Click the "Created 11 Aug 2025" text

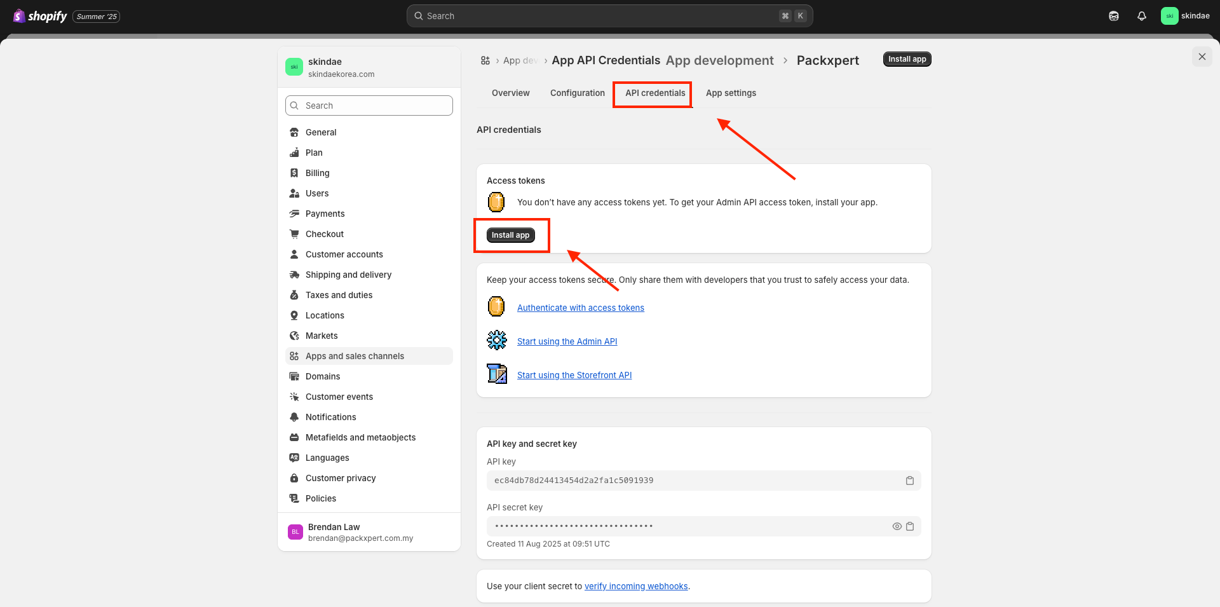(548, 544)
